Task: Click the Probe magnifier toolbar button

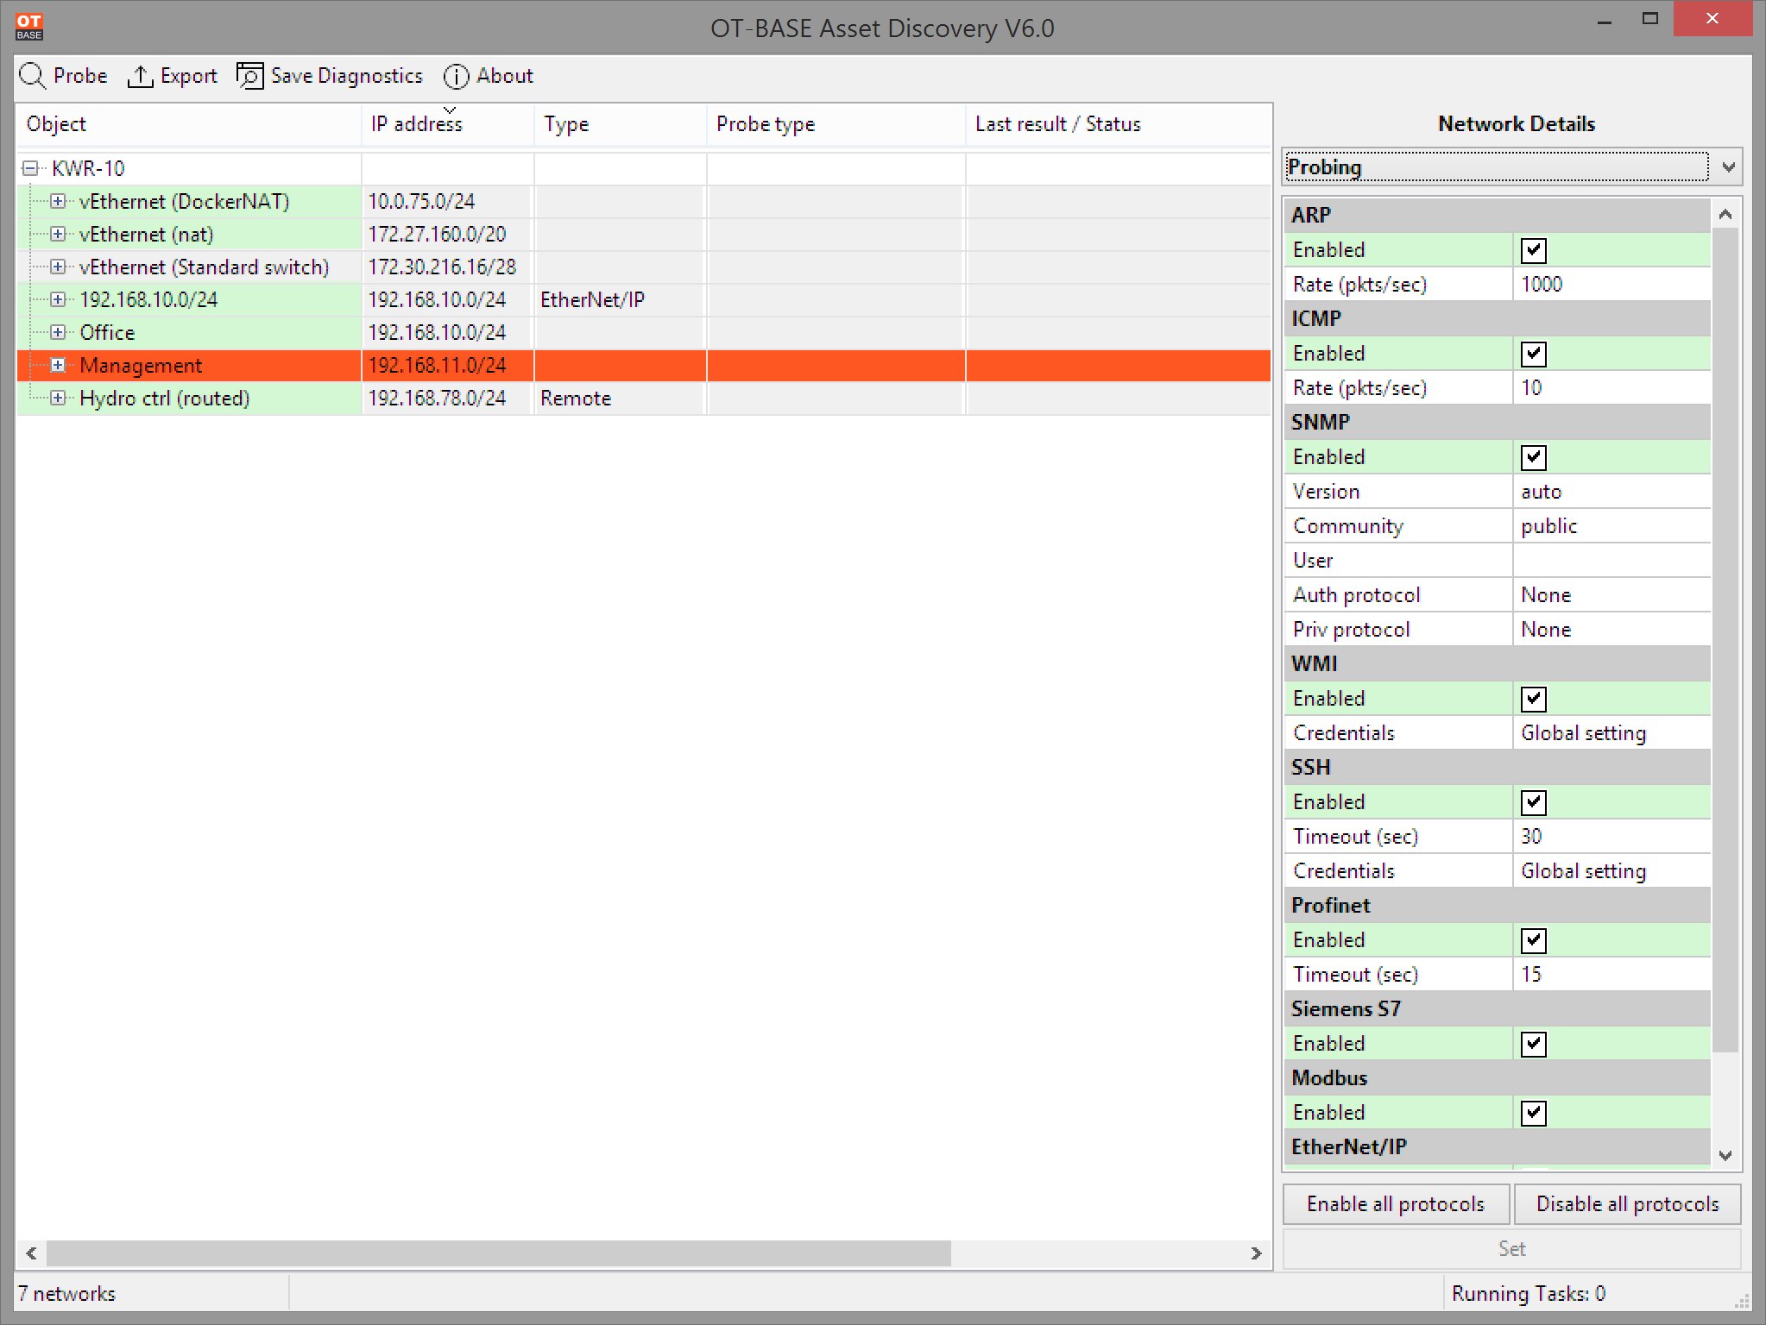Action: coord(63,76)
